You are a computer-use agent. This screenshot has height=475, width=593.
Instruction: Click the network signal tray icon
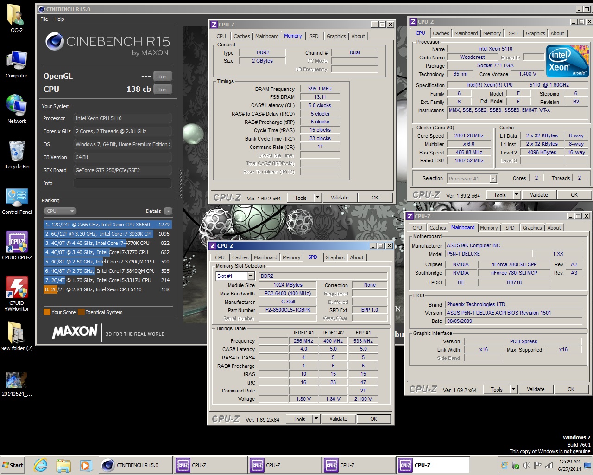click(549, 465)
